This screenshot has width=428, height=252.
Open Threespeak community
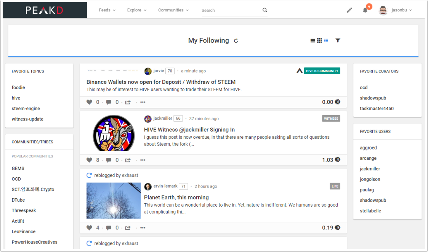click(x=24, y=211)
